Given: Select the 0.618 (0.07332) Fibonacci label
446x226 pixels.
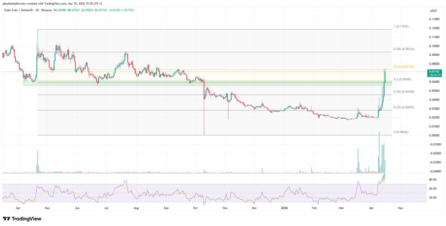Looking at the screenshot, I should 404,67.
